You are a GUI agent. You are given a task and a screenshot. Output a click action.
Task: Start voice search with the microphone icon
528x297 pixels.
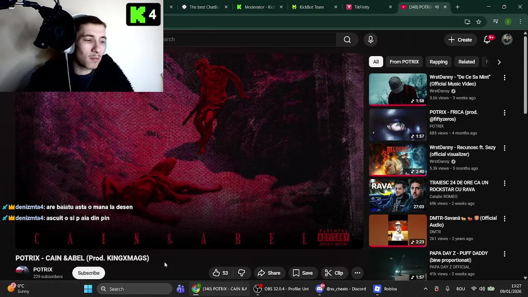370,40
